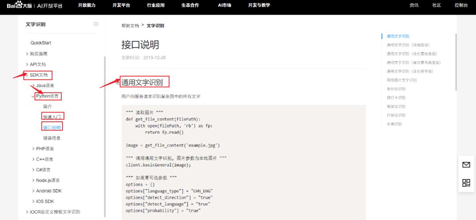Expand the Java语言 node
Viewport: 476px width, 220px height.
pyautogui.click(x=33, y=86)
